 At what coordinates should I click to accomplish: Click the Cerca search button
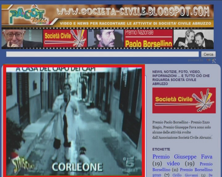208,54
